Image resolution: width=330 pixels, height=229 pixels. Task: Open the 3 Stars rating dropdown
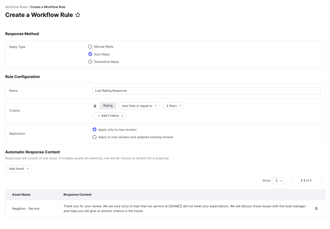(x=173, y=106)
